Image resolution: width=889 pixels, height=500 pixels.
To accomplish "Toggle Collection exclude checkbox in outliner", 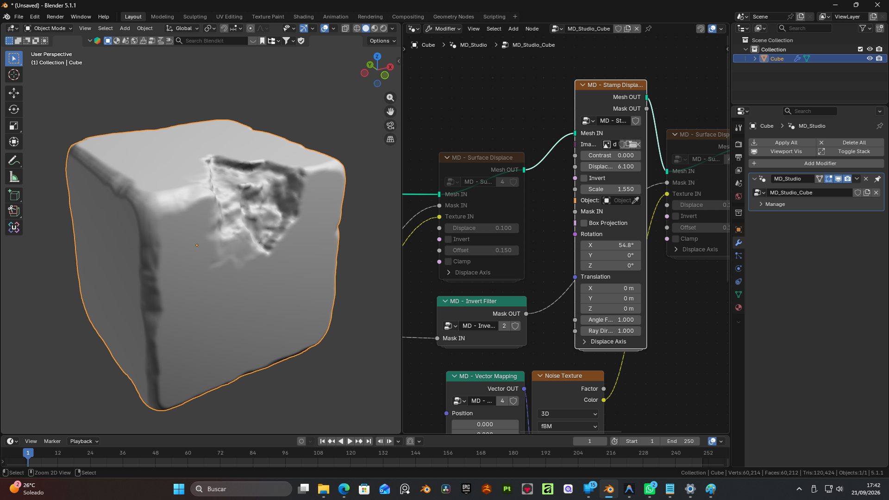I will [x=860, y=50].
